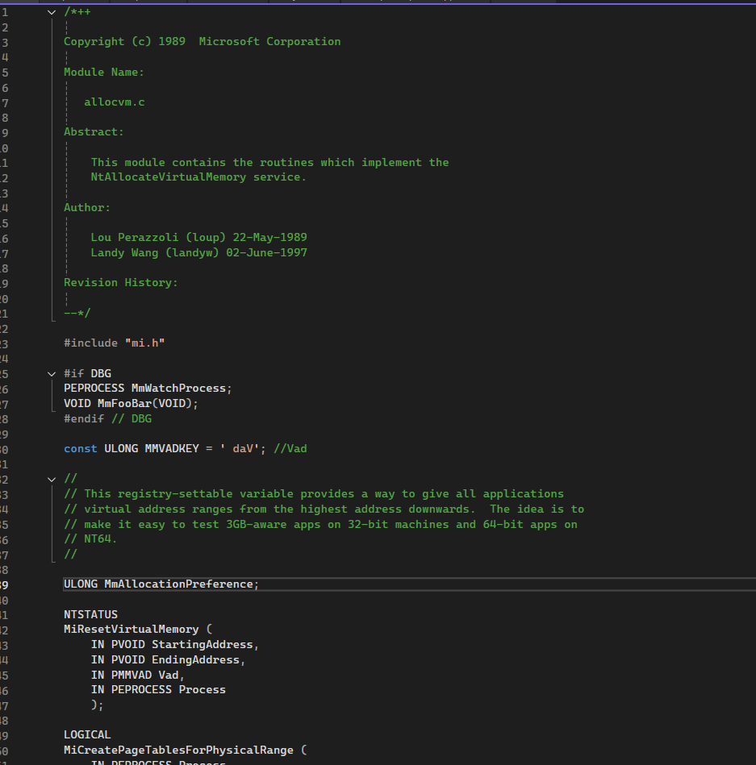Click the 'Author:' comment line
Viewport: 756px width, 765px height.
[x=87, y=208]
